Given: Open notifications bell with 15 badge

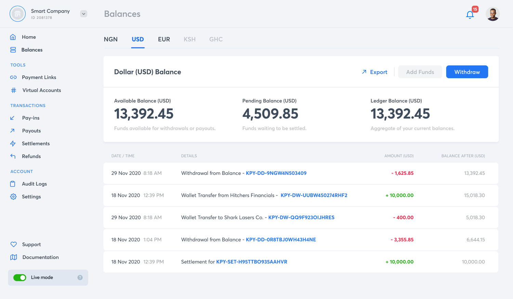Looking at the screenshot, I should 470,15.
